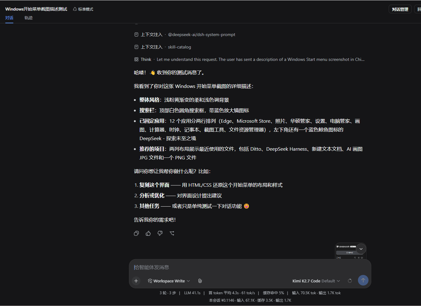Image resolution: width=421 pixels, height=306 pixels.
Task: Click the title Windows开始菜单截图描述测试
Action: pyautogui.click(x=36, y=9)
